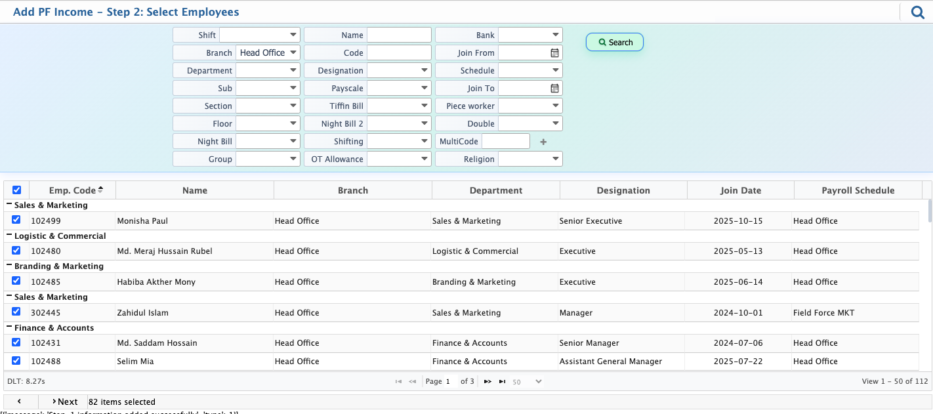The width and height of the screenshot is (933, 414).
Task: Open the Religion dropdown
Action: [530, 159]
